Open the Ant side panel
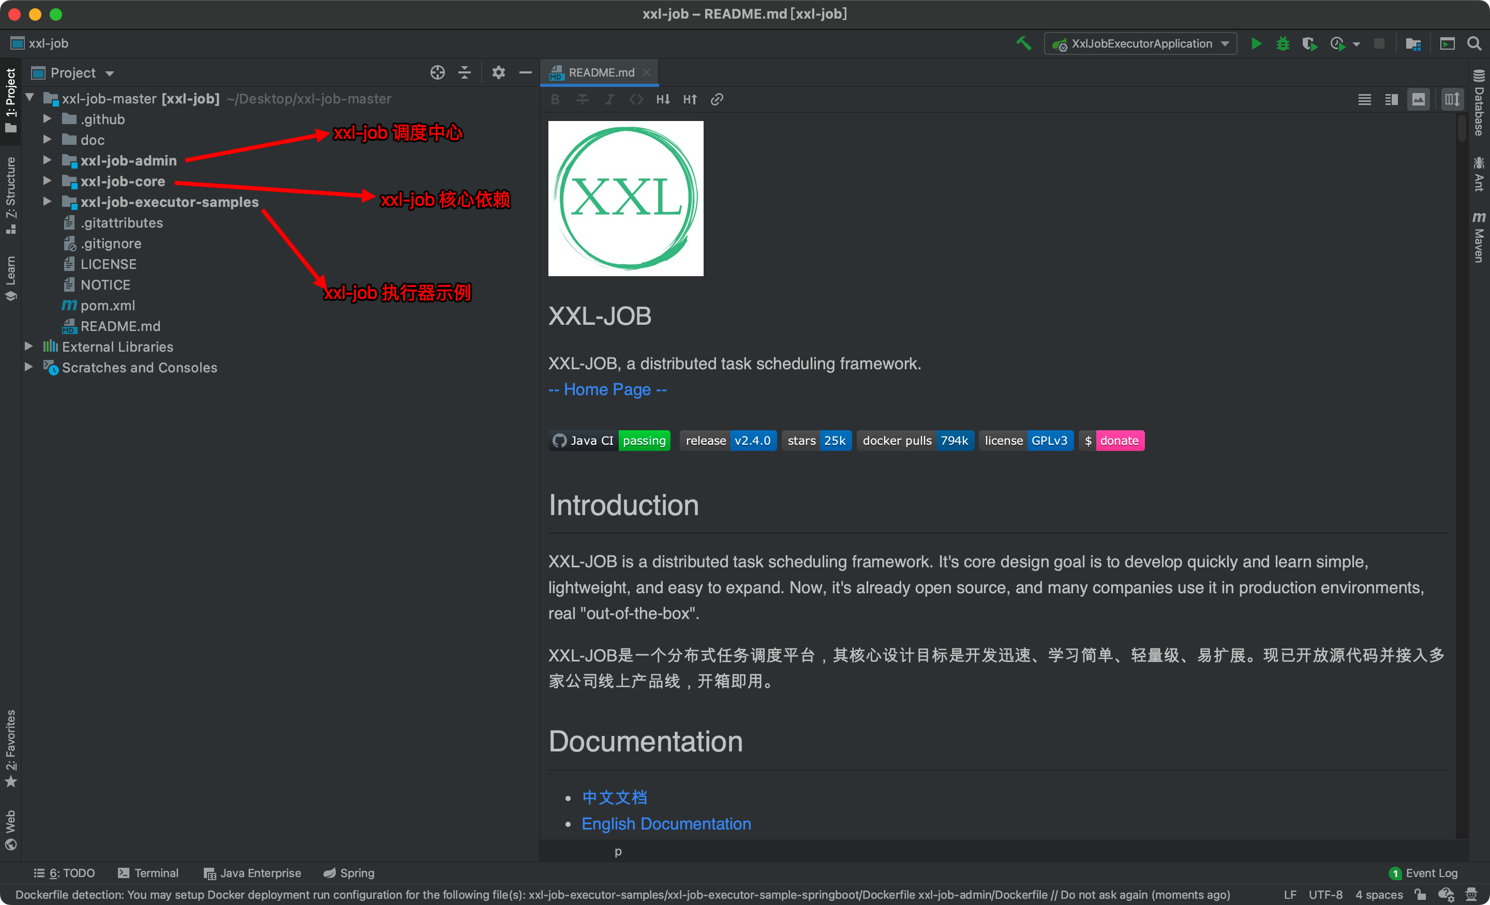Viewport: 1490px width, 905px height. 1479,174
